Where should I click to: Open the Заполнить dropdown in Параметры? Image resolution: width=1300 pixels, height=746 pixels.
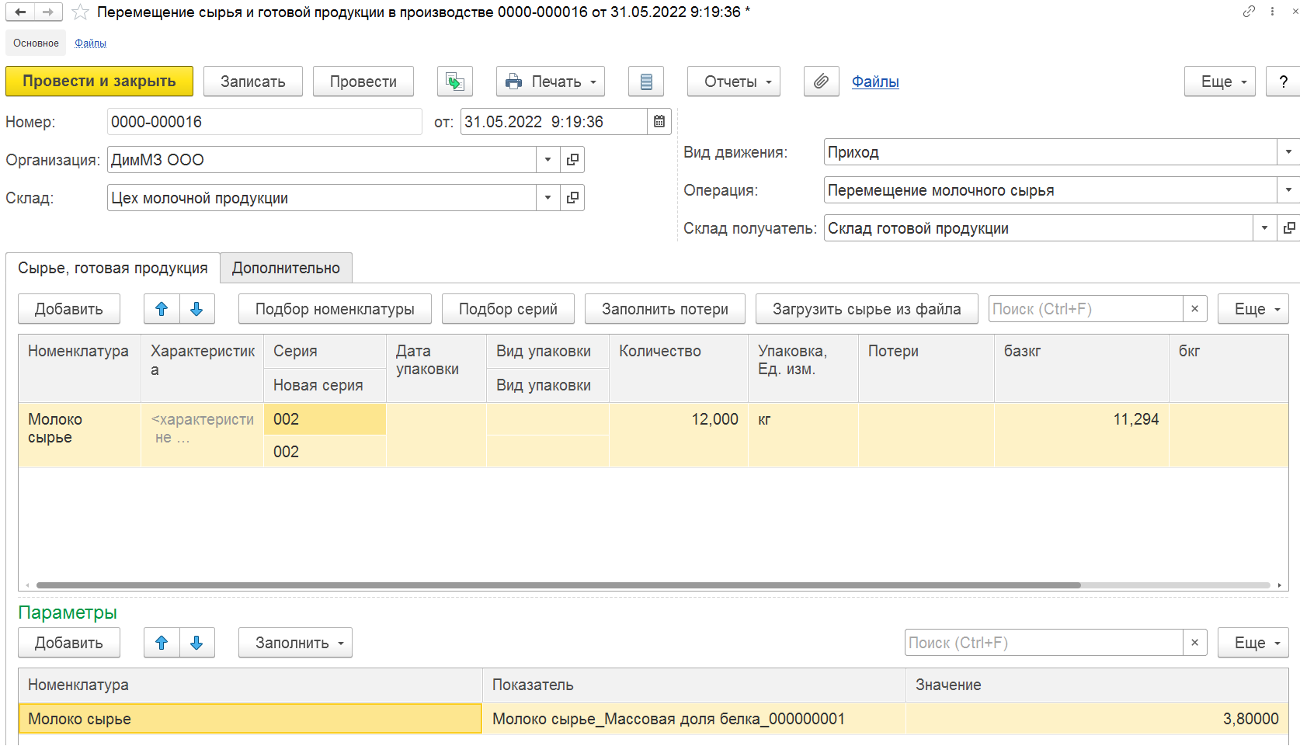[295, 643]
